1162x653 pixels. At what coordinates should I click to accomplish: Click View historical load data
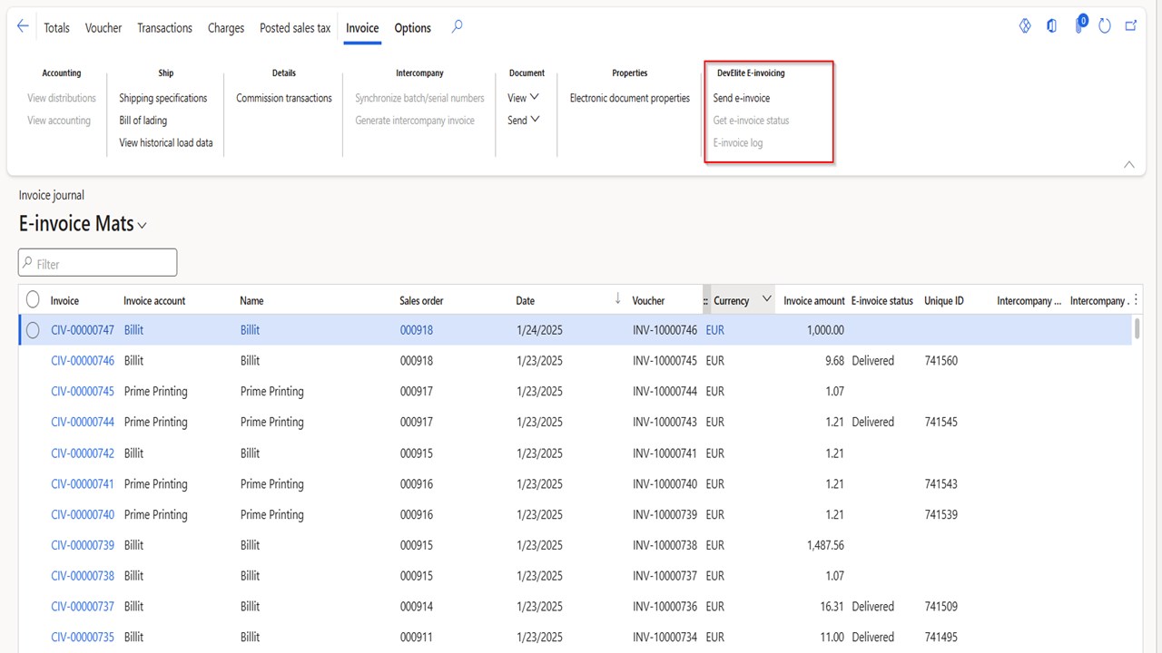click(x=165, y=142)
